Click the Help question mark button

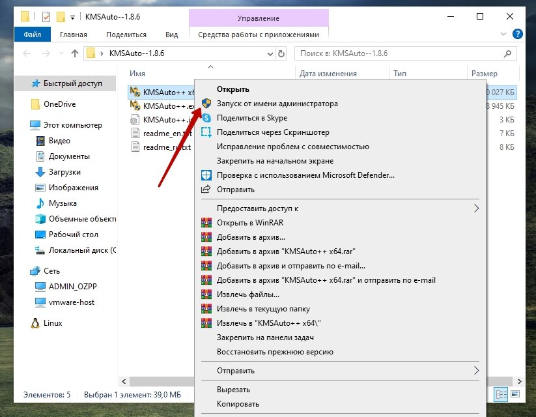[x=518, y=34]
